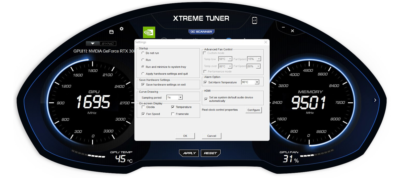Close the Xtreme Tuner main window
Image resolution: width=409 pixels, height=178 pixels.
coord(292,31)
